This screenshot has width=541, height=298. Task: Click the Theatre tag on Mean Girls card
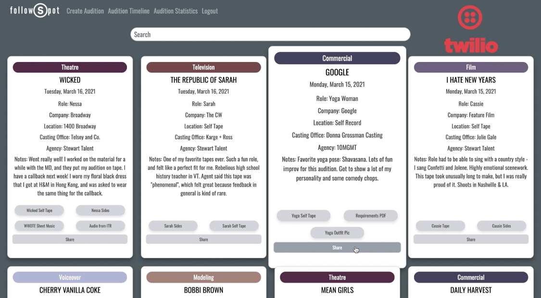pyautogui.click(x=337, y=277)
